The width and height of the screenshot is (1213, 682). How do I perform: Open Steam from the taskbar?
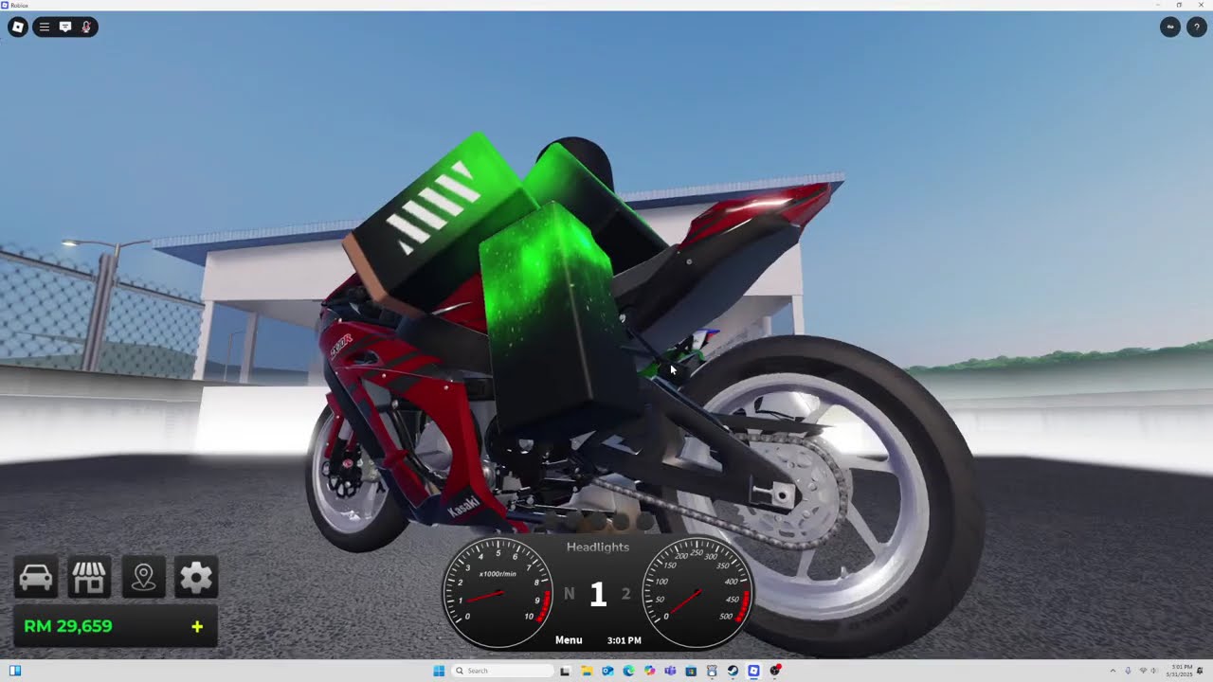point(733,671)
